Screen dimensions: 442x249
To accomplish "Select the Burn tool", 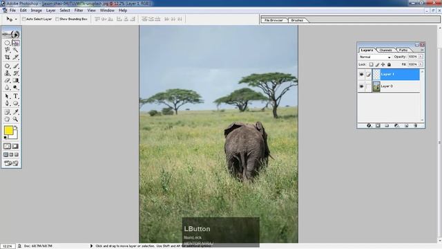I will [x=15, y=88].
